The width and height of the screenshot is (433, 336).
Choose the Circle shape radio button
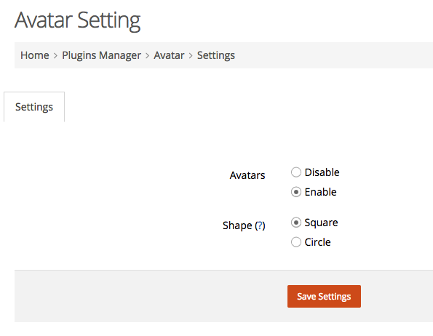295,242
